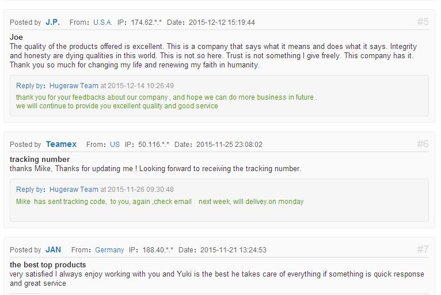441x295 pixels.
Task: Click the 'Joe' post title
Action: pyautogui.click(x=16, y=37)
